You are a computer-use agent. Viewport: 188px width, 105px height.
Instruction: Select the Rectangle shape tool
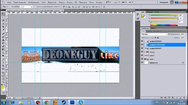click(3, 69)
